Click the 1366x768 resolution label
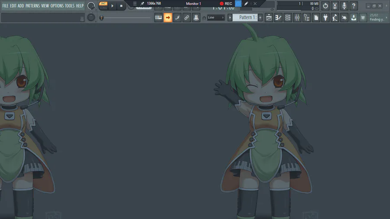Image resolution: width=390 pixels, height=219 pixels. 154,3
